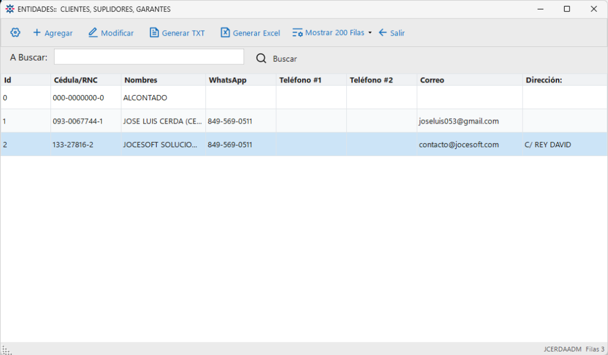Select the JOSE LUIS CERDA name cell
608x355 pixels.
click(x=164, y=121)
